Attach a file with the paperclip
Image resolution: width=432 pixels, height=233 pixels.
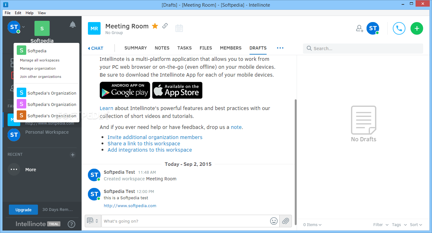pyautogui.click(x=286, y=221)
